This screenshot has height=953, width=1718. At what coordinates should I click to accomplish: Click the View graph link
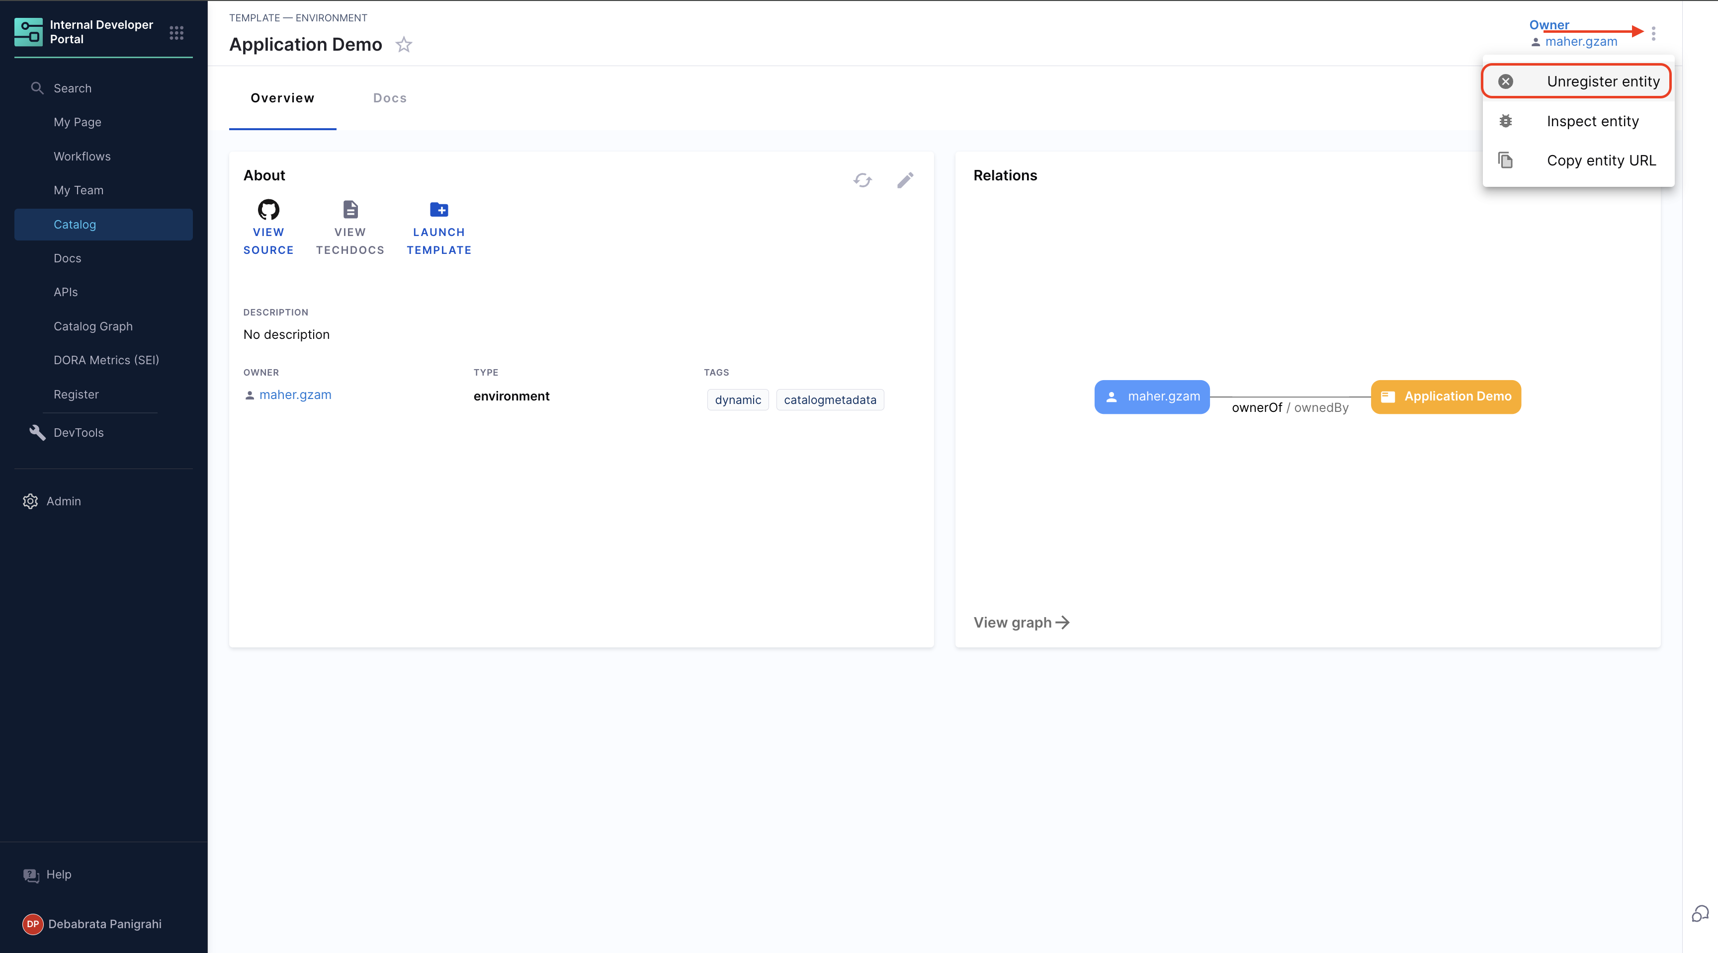[x=1021, y=623]
